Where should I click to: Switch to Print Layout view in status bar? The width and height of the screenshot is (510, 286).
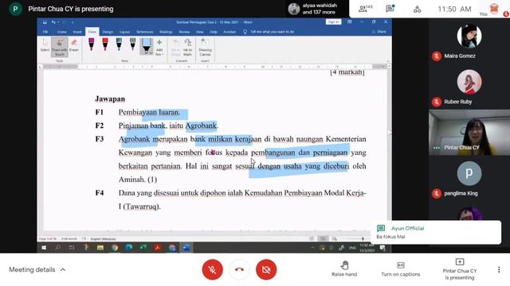tap(323, 238)
